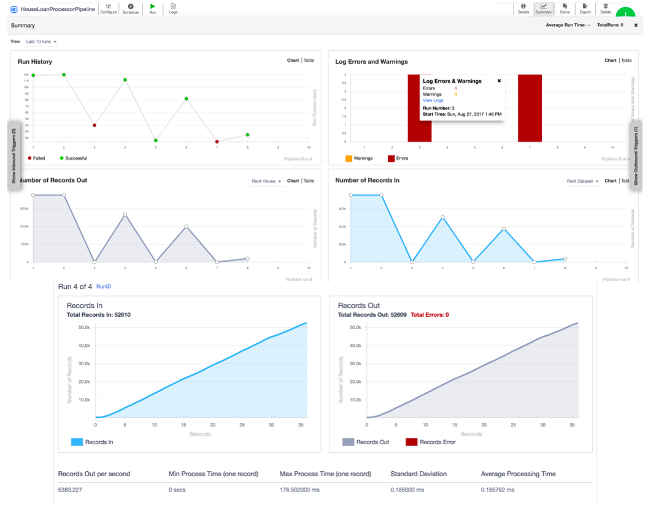Screen dimensions: 648x505
Task: Toggle the Summary chart icon
Action: pyautogui.click(x=543, y=8)
